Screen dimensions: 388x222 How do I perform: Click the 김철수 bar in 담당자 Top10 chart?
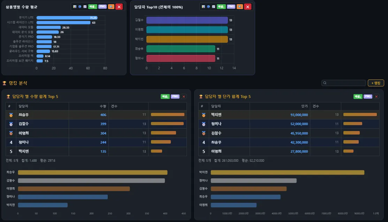187,20
